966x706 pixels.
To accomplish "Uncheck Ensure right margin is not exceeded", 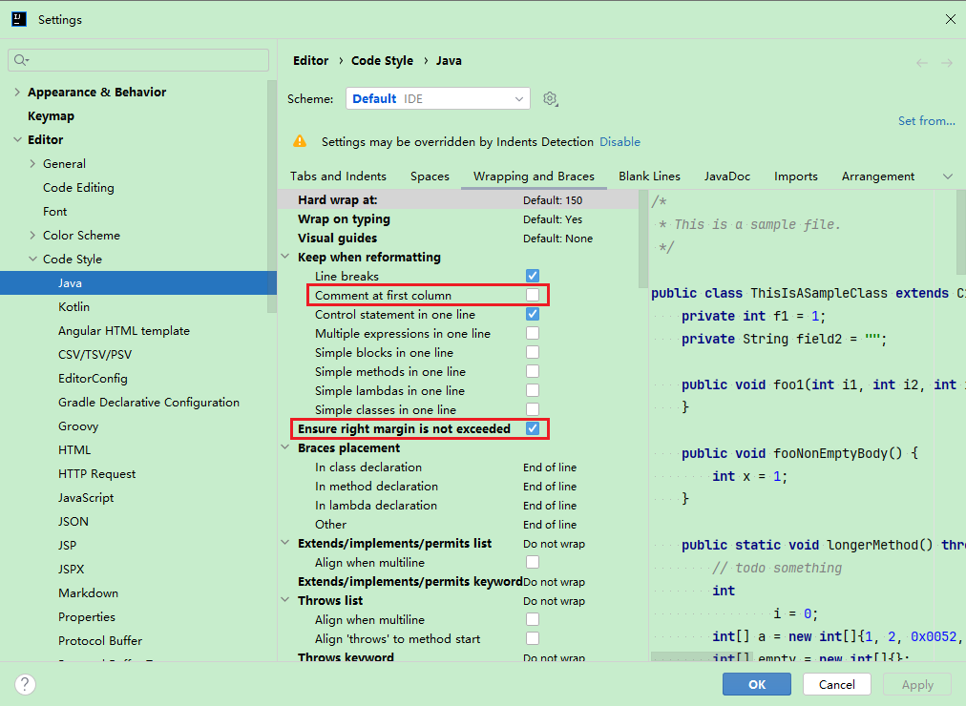I will pyautogui.click(x=533, y=429).
